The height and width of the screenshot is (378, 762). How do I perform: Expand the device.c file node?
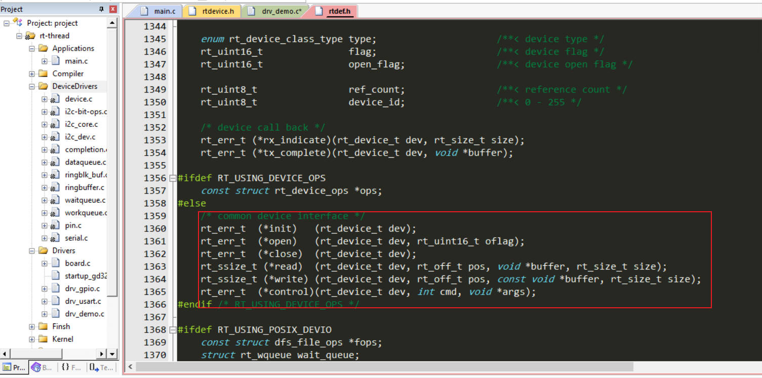point(45,99)
